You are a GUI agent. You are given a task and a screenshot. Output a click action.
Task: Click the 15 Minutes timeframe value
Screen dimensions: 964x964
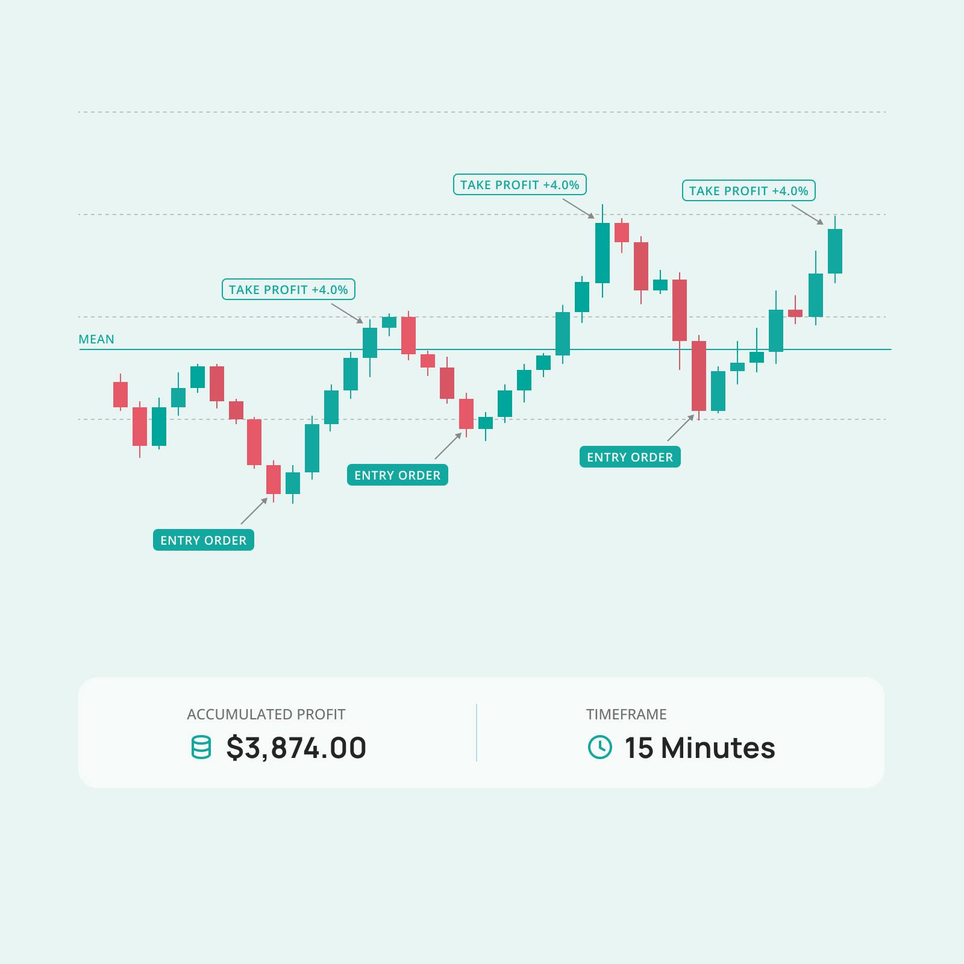pyautogui.click(x=700, y=748)
